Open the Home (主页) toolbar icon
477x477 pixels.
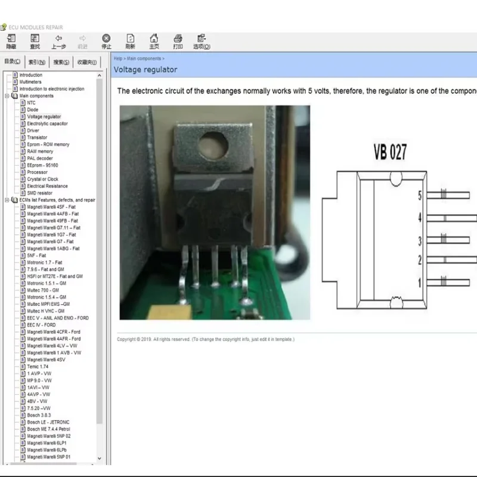point(154,42)
